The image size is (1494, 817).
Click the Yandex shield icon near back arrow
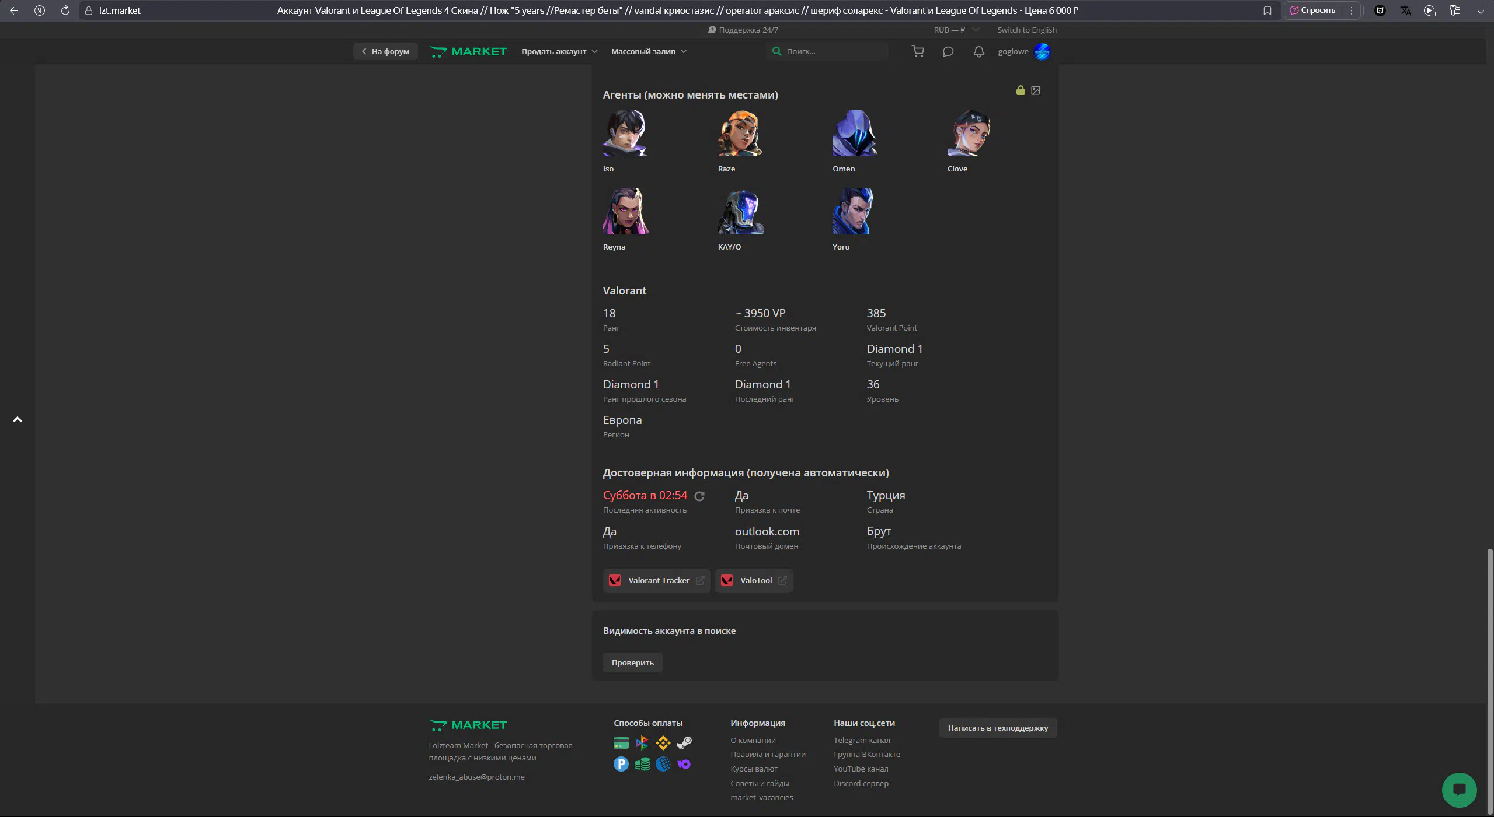click(40, 10)
